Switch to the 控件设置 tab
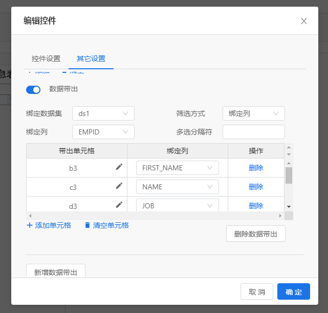Image resolution: width=328 pixels, height=313 pixels. (46, 58)
